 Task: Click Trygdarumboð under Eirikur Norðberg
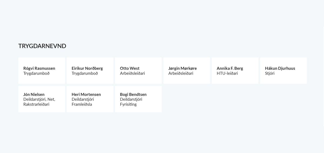pos(85,73)
